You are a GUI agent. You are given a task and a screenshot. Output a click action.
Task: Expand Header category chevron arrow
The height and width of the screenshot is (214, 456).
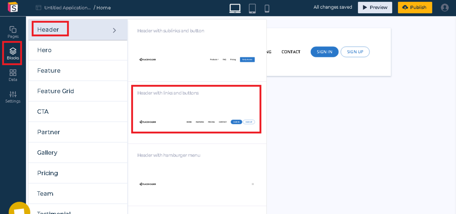(x=114, y=30)
